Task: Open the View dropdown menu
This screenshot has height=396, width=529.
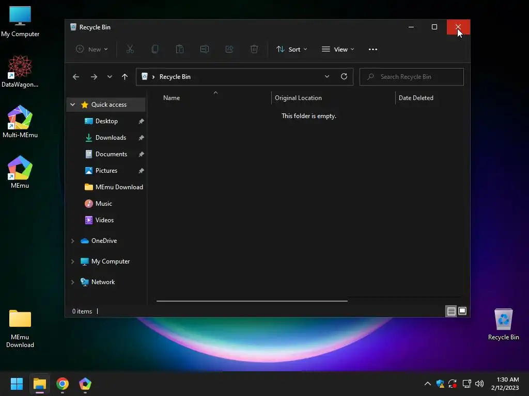Action: 338,49
